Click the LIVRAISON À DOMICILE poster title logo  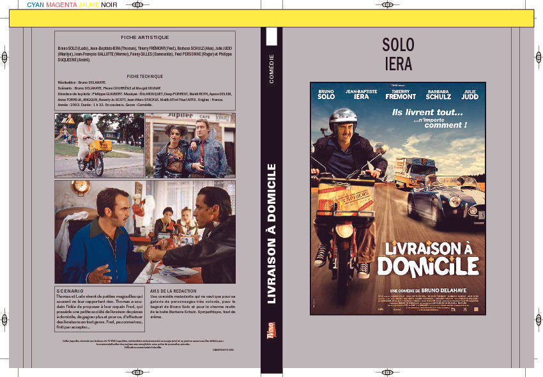pyautogui.click(x=429, y=259)
